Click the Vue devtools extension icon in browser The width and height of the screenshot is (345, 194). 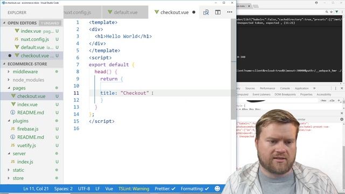(336, 12)
